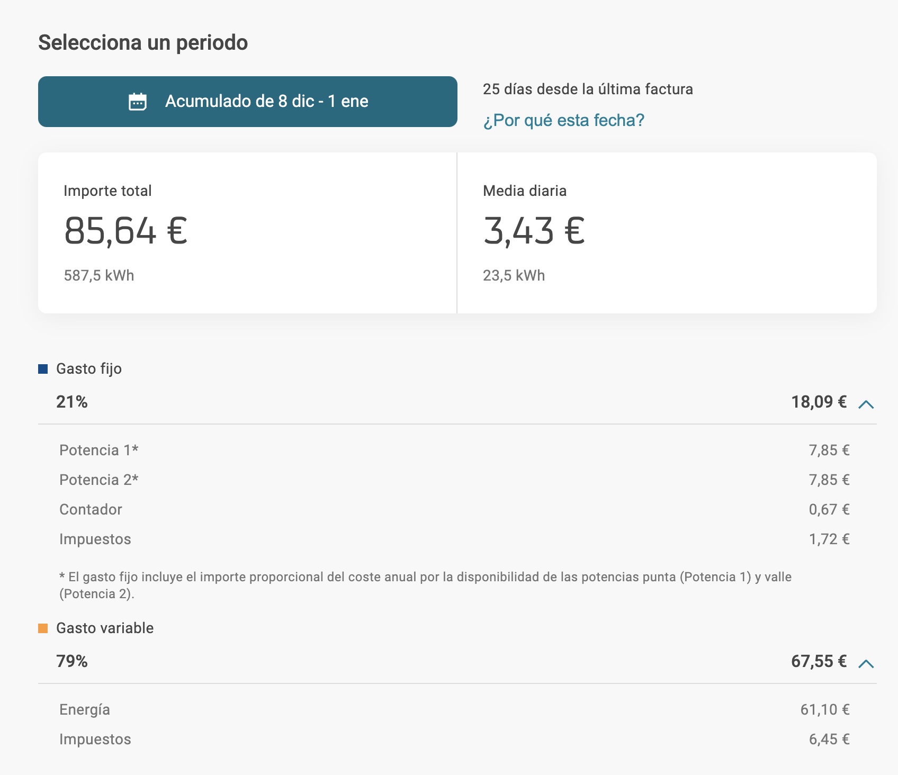The width and height of the screenshot is (898, 775).
Task: Click the 21% fixed cost percentage
Action: (x=72, y=402)
